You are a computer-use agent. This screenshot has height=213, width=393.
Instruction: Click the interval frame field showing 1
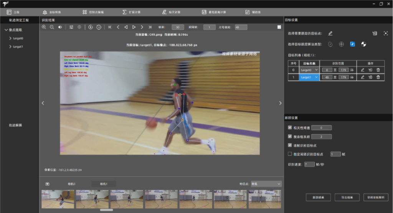209,27
